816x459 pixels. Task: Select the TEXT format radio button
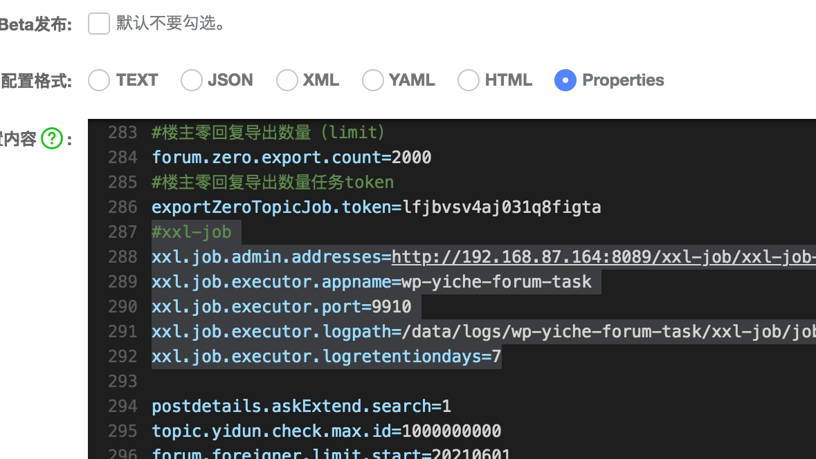[x=98, y=80]
